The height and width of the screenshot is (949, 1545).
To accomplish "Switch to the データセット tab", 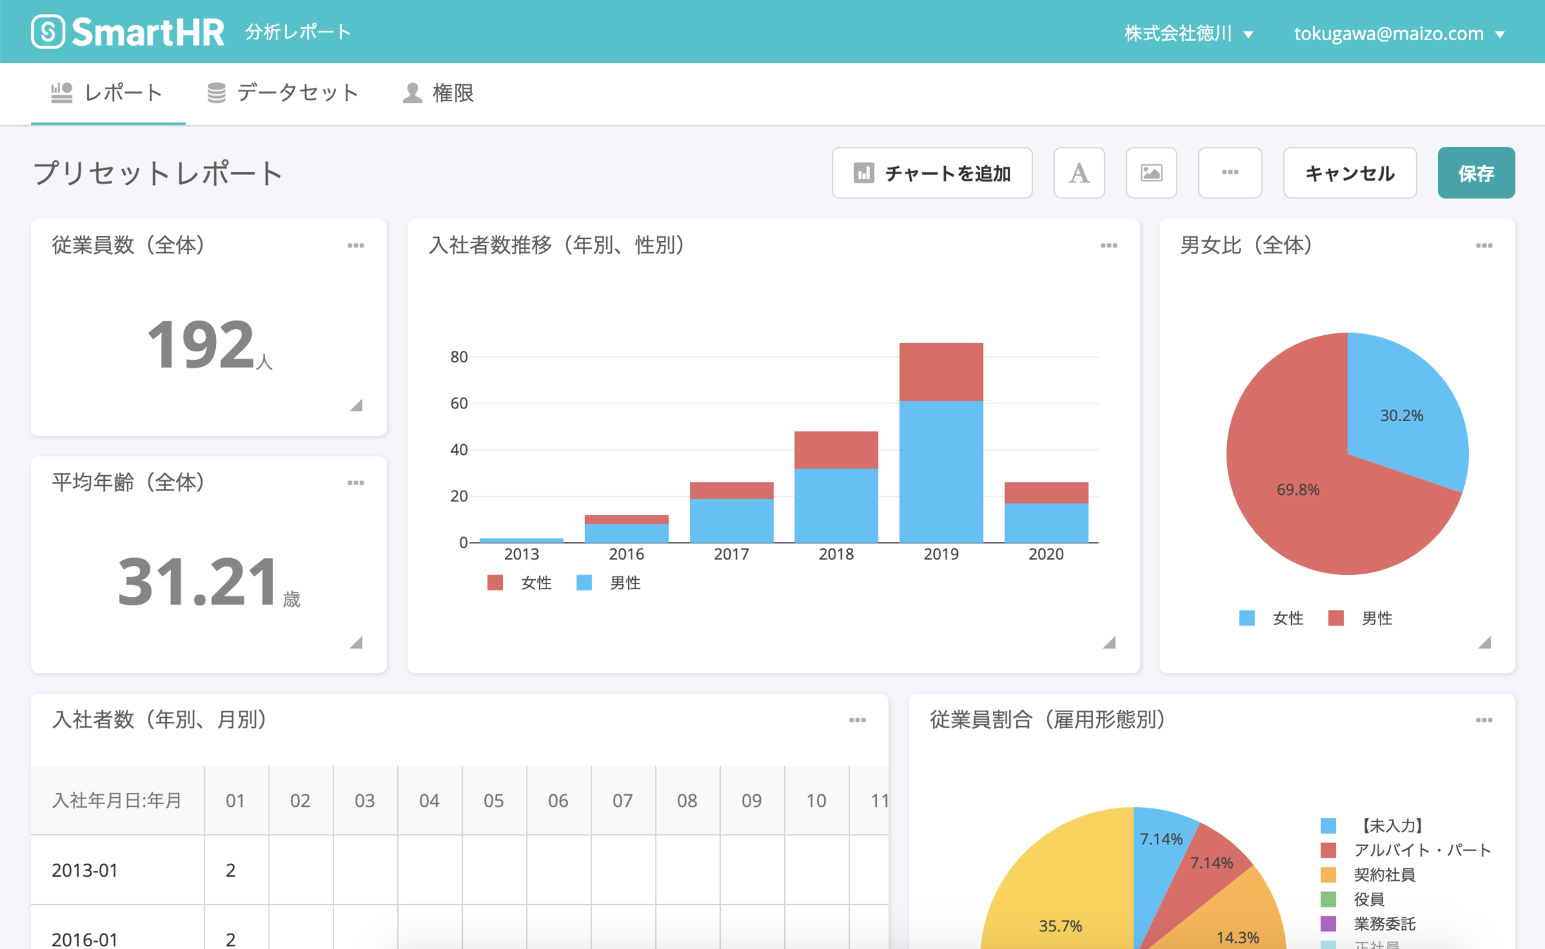I will coord(283,93).
